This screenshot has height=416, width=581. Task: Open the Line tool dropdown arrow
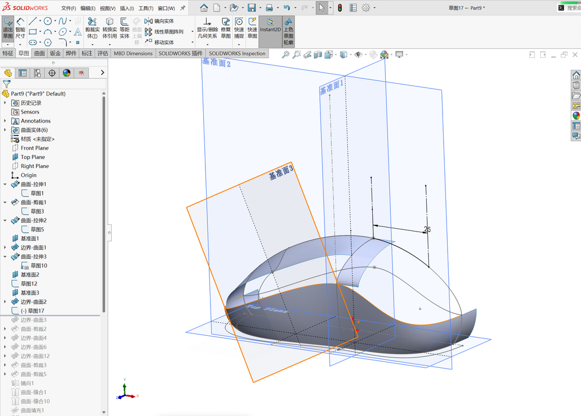(x=40, y=21)
